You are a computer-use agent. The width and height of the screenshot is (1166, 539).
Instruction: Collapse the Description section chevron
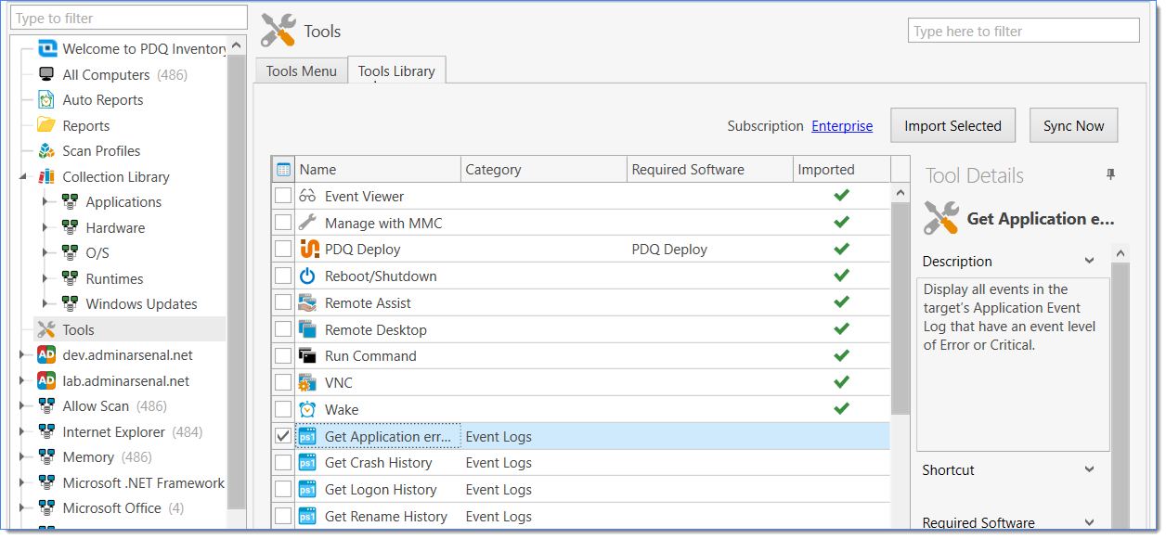pyautogui.click(x=1090, y=262)
